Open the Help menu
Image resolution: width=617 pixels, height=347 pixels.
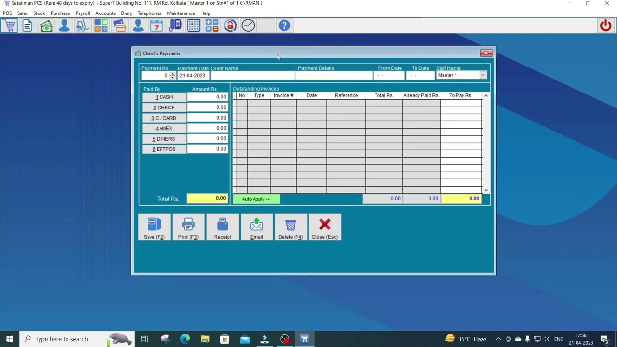coord(205,13)
